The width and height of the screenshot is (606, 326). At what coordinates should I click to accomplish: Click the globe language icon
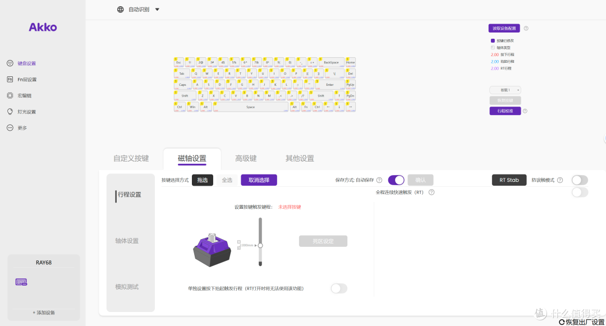pos(121,10)
